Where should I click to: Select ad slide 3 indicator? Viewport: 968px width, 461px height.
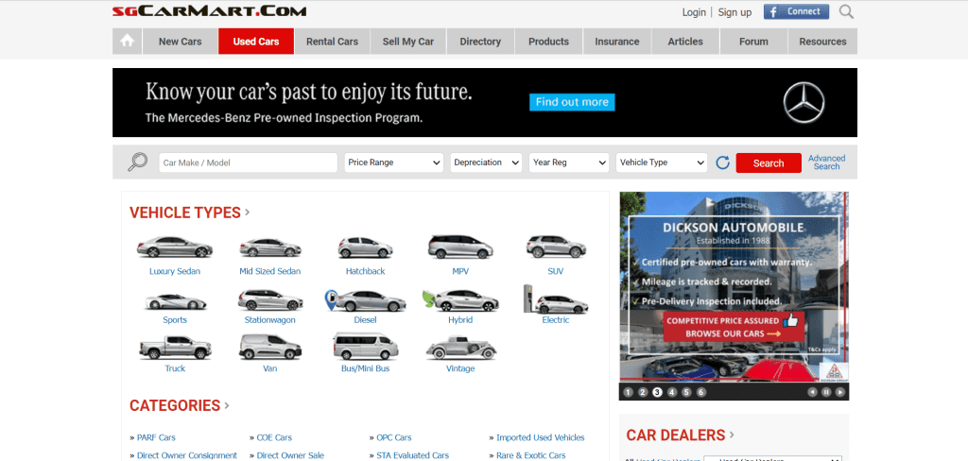click(658, 392)
